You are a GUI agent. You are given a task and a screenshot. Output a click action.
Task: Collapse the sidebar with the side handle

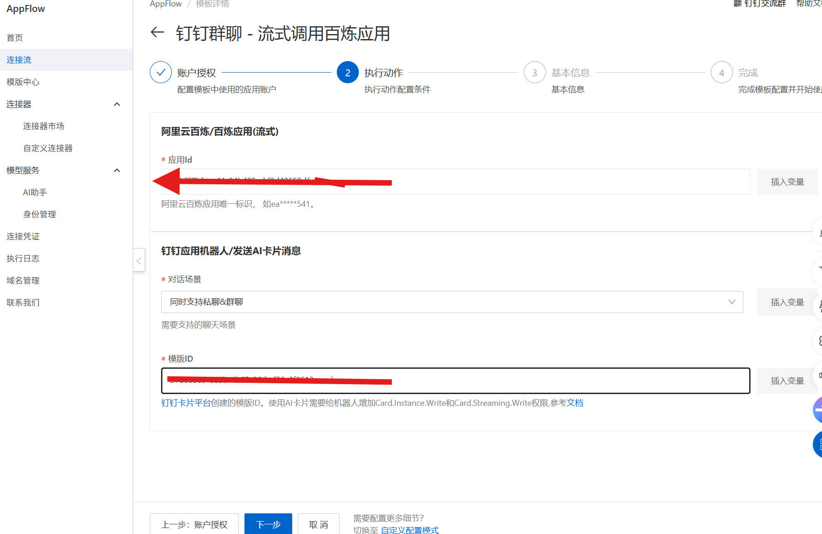pos(139,260)
